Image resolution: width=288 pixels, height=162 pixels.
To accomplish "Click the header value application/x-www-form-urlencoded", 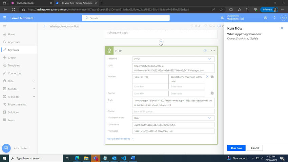I will pos(187,79).
